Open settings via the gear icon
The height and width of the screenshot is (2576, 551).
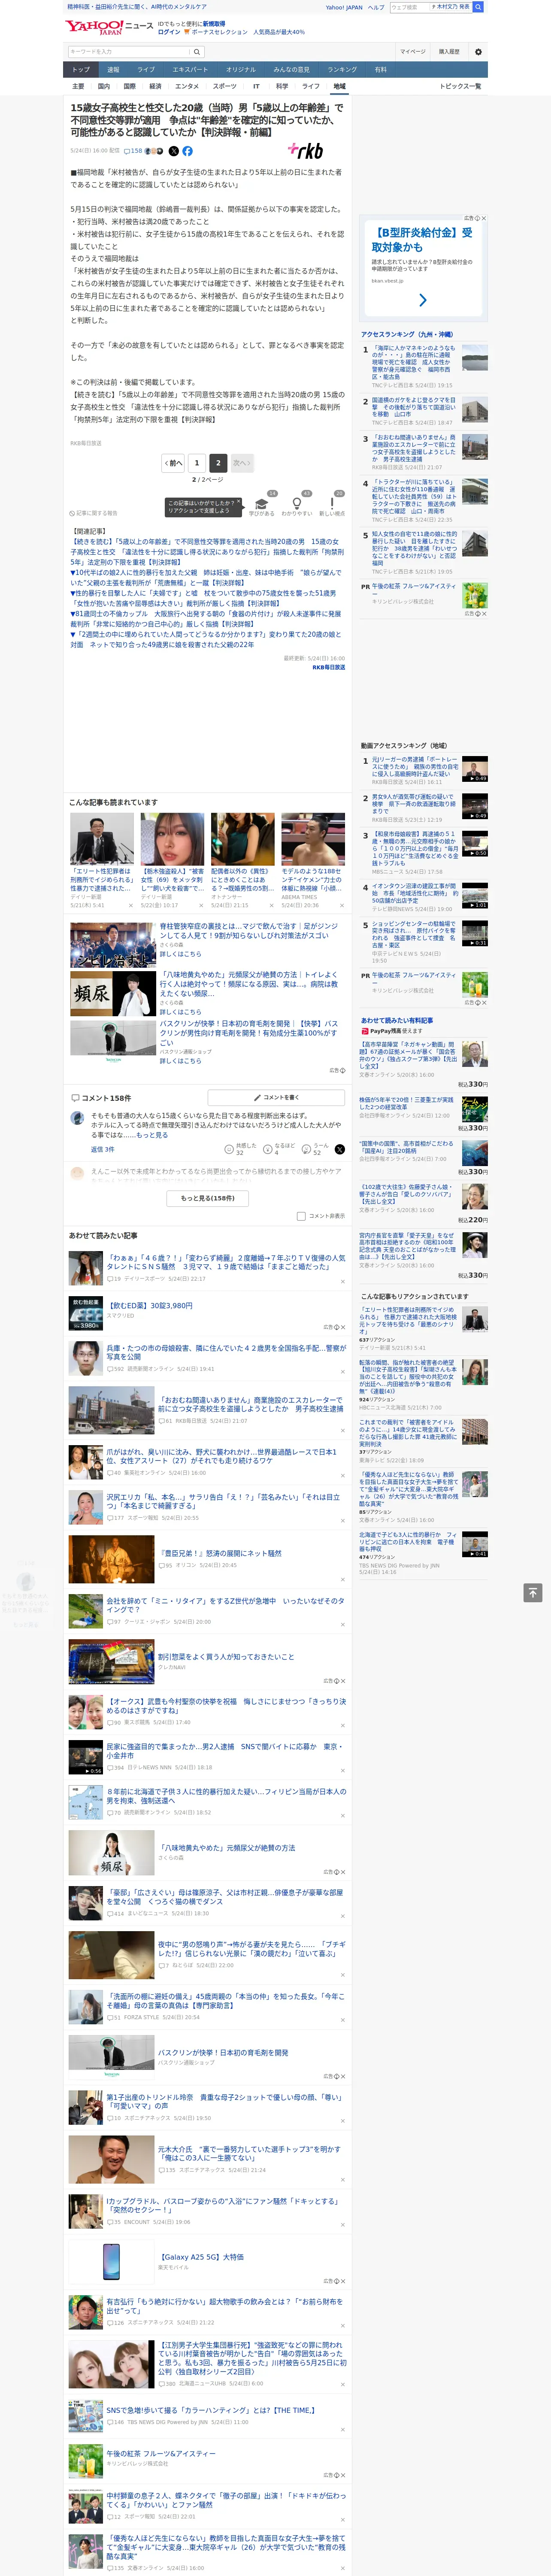pyautogui.click(x=478, y=52)
